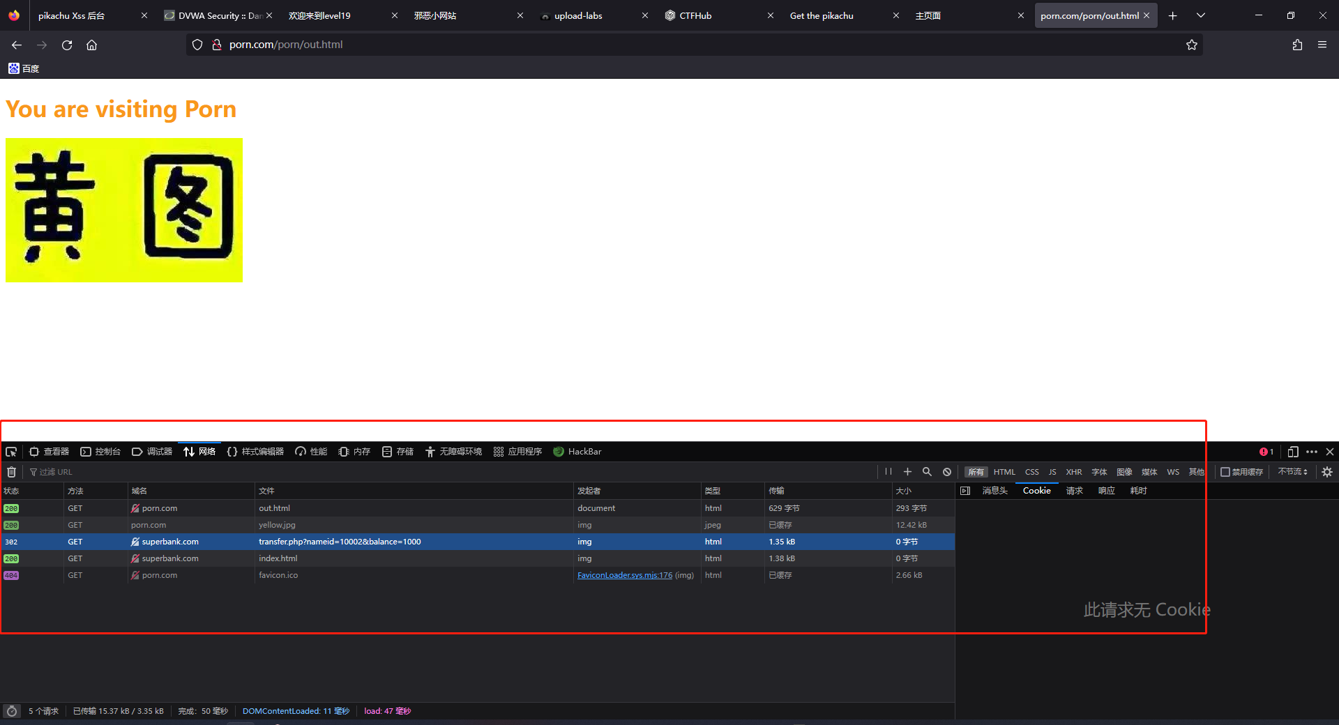The height and width of the screenshot is (725, 1339).
Task: Click tracking protection shield icon
Action: pos(197,45)
